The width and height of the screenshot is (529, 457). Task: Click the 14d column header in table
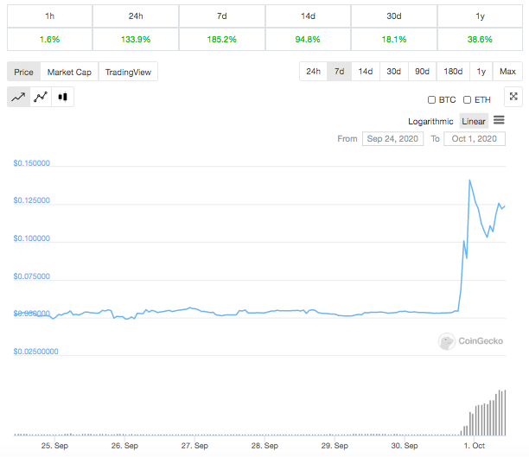tap(308, 16)
